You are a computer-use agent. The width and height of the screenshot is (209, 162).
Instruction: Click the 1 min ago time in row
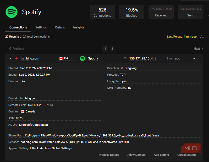coord(173,58)
